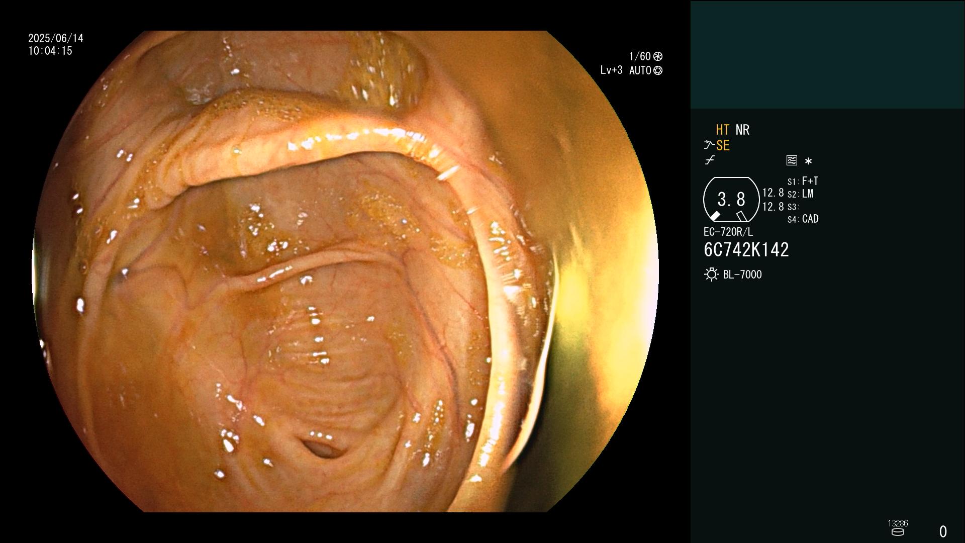This screenshot has width=965, height=543.
Task: Click the serial number 6C742K142
Action: [x=746, y=250]
